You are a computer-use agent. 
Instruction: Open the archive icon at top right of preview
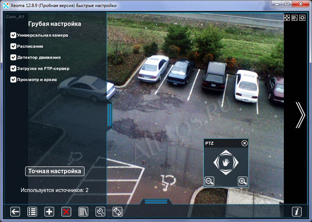(x=294, y=18)
